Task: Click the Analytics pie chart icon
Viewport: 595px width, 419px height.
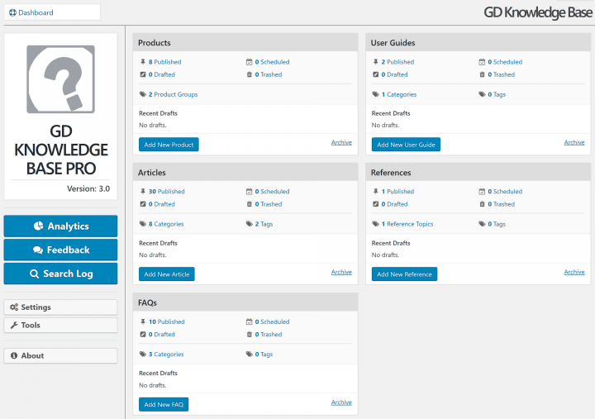Action: click(38, 226)
